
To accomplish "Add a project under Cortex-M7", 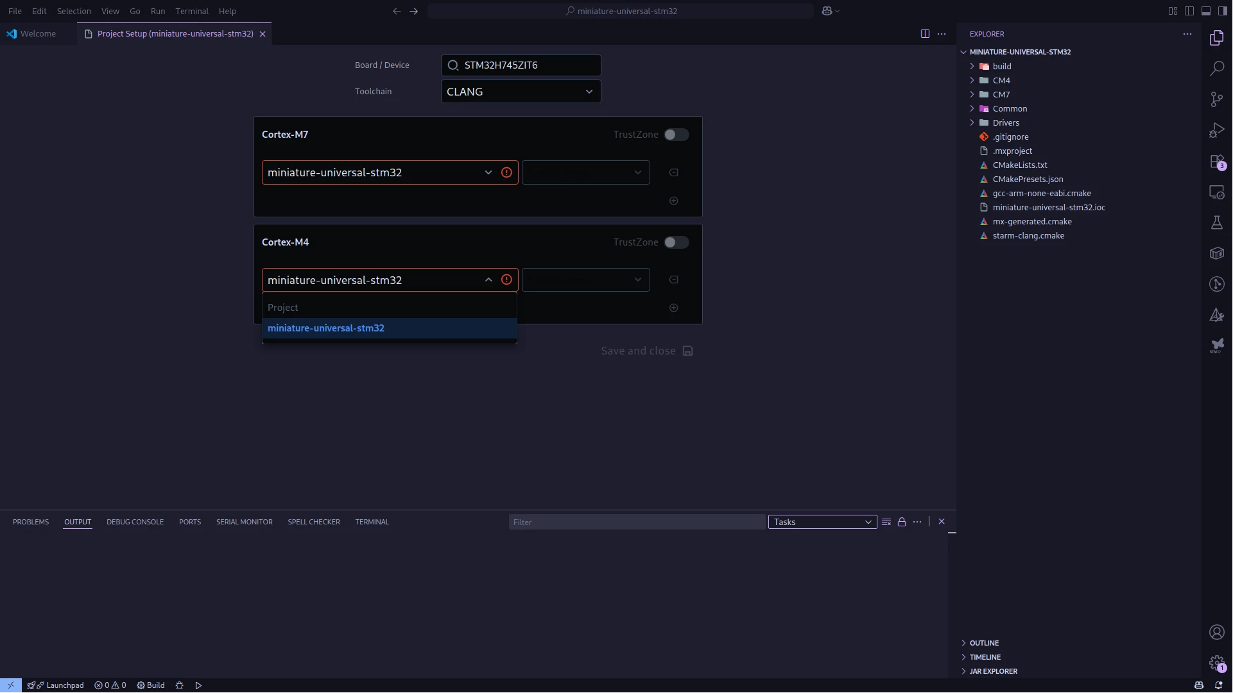I will point(673,201).
